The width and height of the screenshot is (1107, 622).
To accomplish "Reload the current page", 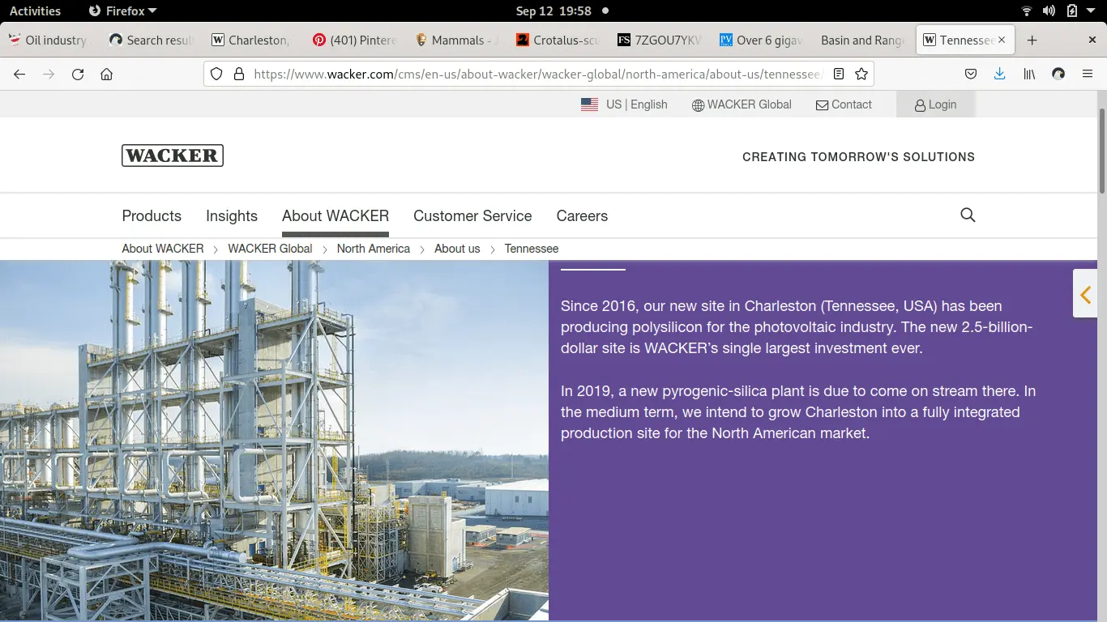I will click(78, 74).
